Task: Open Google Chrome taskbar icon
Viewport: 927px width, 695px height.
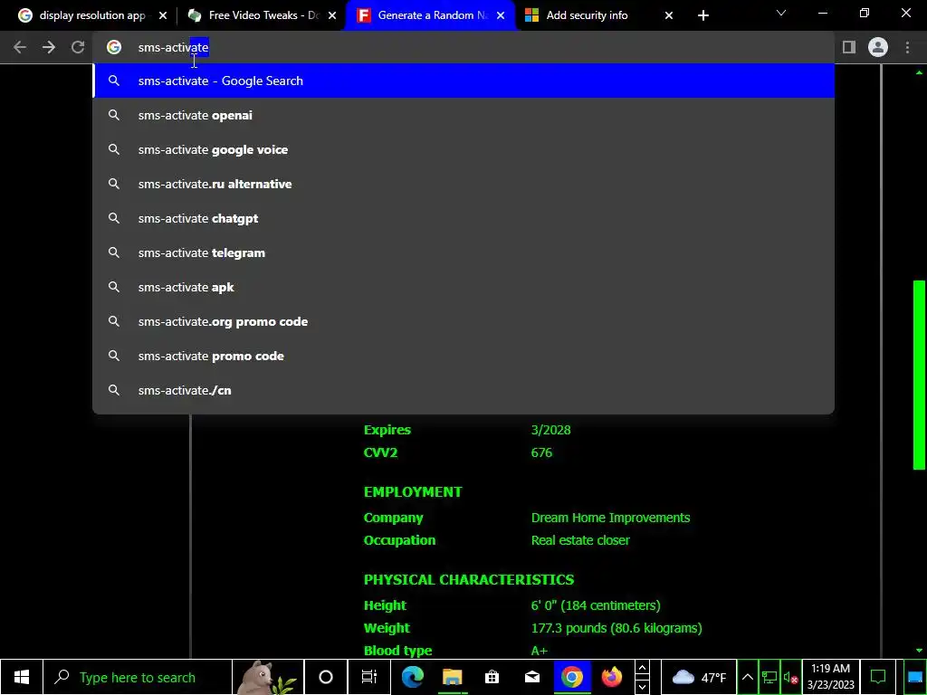Action: click(572, 677)
